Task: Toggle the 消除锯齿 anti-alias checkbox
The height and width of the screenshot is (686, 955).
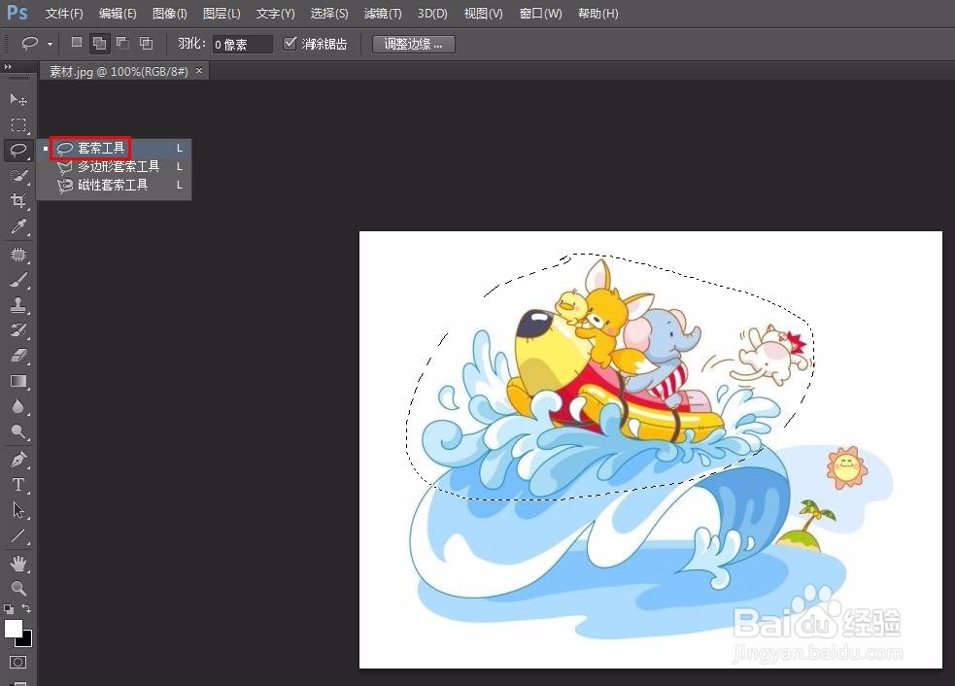Action: [290, 44]
